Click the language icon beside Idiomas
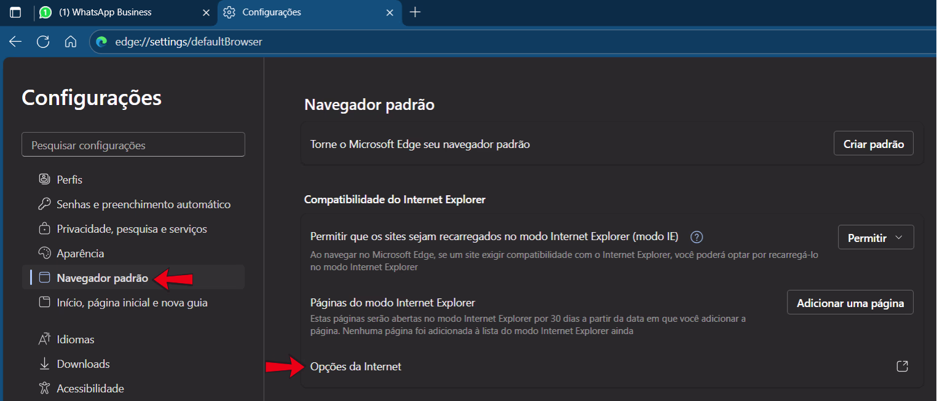Viewport: 937px width, 401px height. [x=44, y=339]
